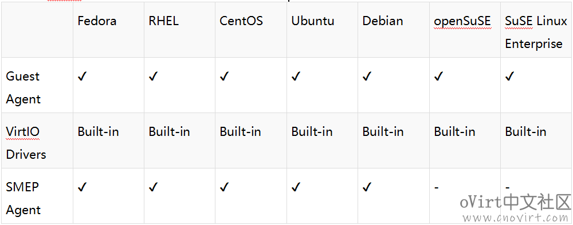Viewport: 573px width, 225px height.
Task: Click the SMEP Agent checkmark under CentOS
Action: pyautogui.click(x=224, y=187)
